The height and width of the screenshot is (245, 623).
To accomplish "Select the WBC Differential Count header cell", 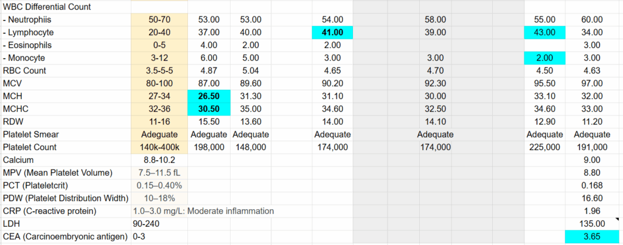I will 47,7.
